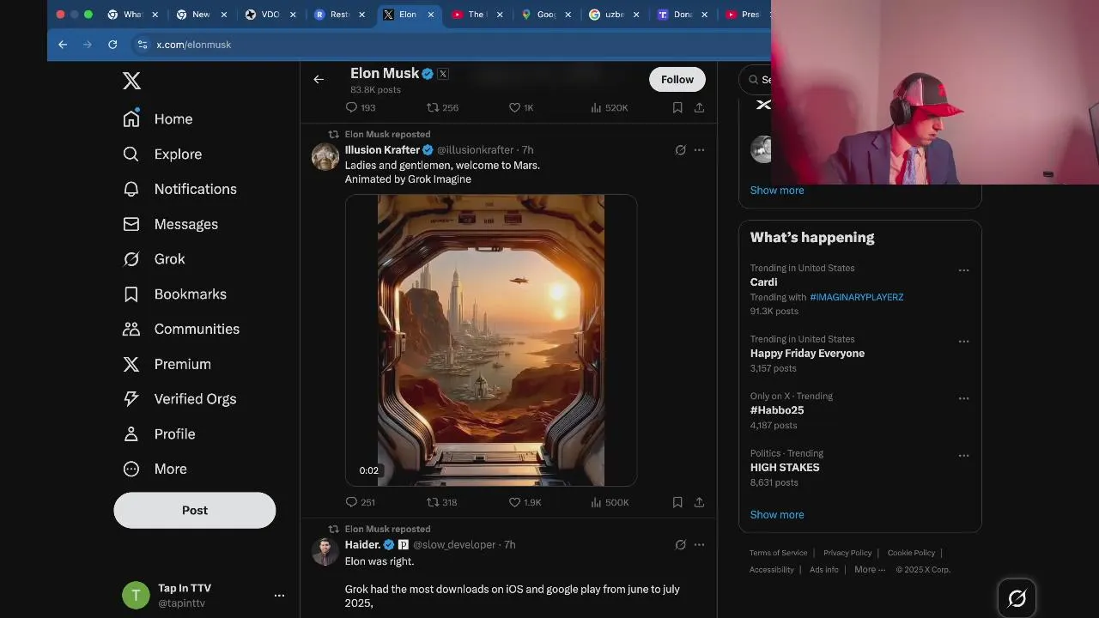
Task: Open more options for #Habbo25 trend
Action: pyautogui.click(x=963, y=398)
